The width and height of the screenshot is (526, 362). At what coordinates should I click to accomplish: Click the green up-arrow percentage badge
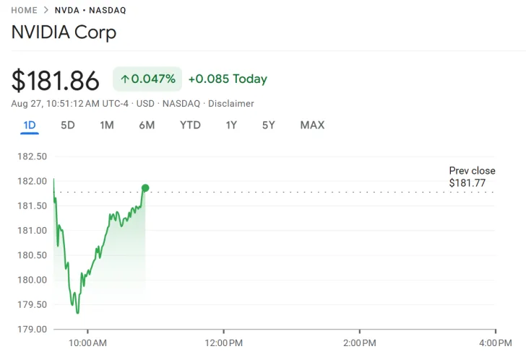pos(147,79)
